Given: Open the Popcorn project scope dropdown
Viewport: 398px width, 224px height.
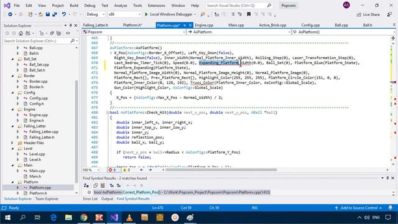Looking at the screenshot, I should click(x=134, y=32).
